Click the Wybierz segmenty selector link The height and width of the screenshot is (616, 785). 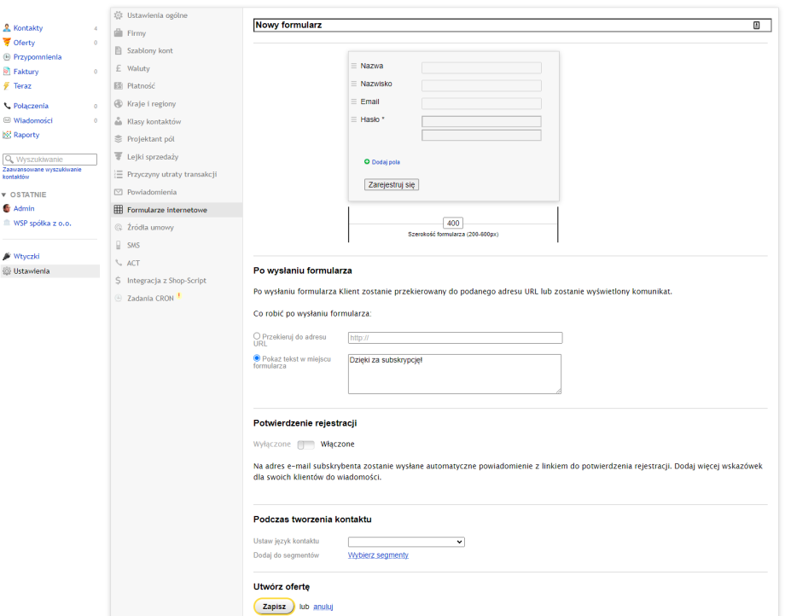[x=378, y=555]
